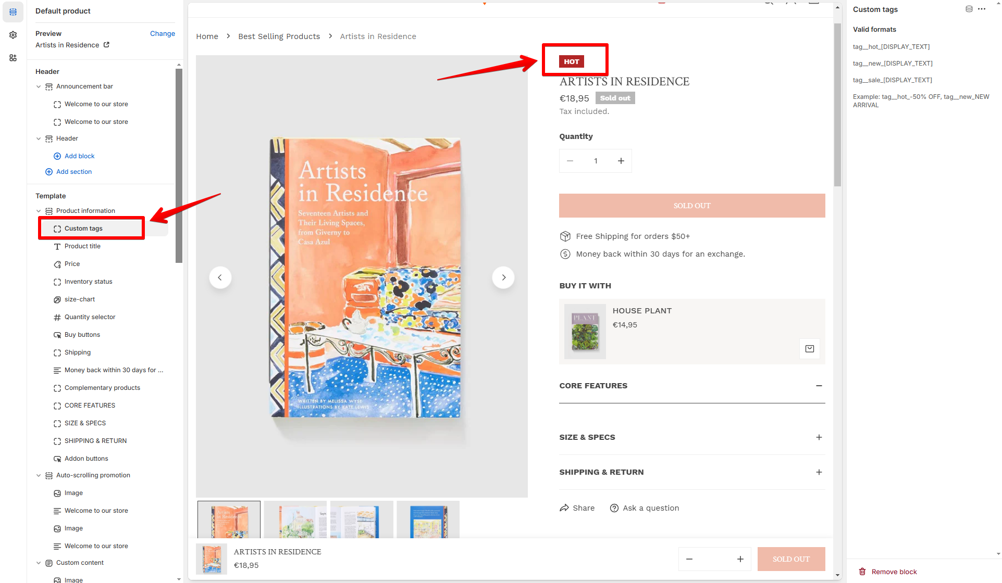Click the sticky bar product thumbnail
Image resolution: width=1002 pixels, height=583 pixels.
click(212, 559)
